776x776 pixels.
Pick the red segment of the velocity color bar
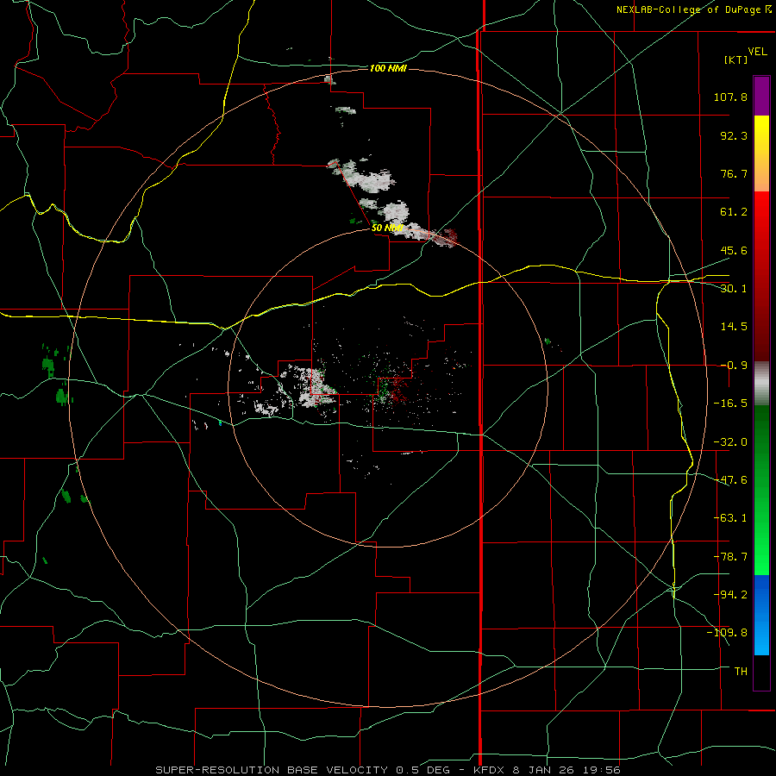(x=761, y=276)
